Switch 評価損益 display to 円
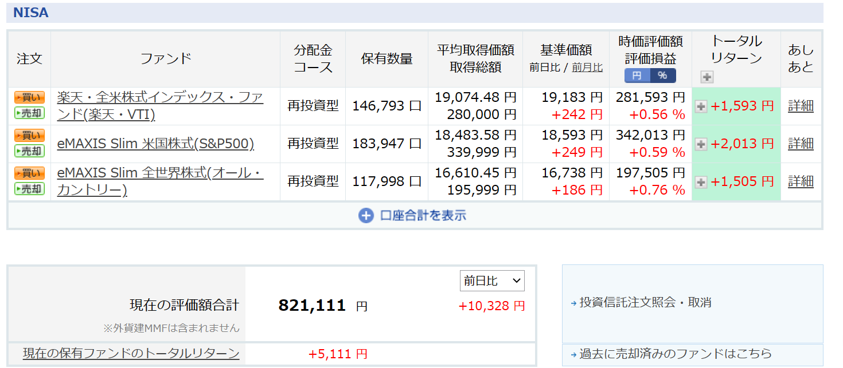The image size is (843, 368). [637, 76]
